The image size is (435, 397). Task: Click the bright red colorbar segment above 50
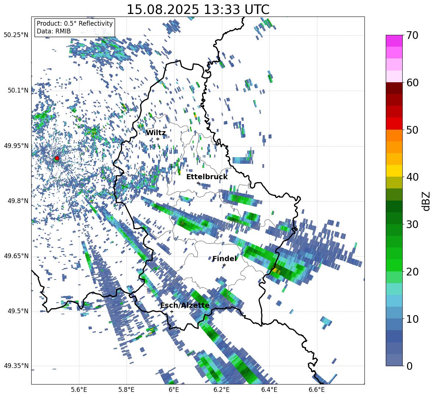point(394,124)
